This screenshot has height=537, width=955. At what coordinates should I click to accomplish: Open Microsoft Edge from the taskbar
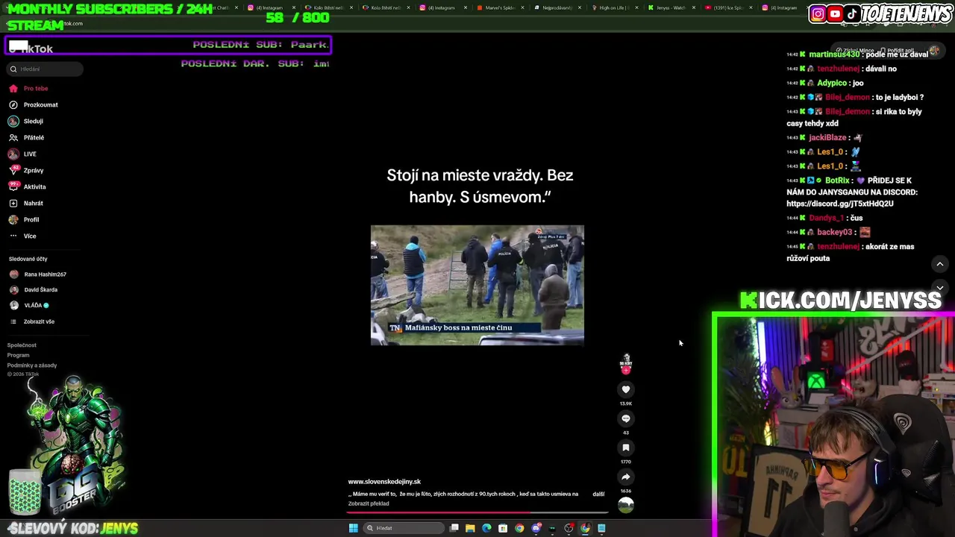click(x=486, y=528)
